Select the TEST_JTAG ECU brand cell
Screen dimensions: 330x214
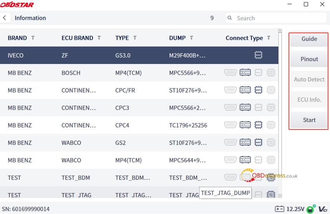[76, 195]
